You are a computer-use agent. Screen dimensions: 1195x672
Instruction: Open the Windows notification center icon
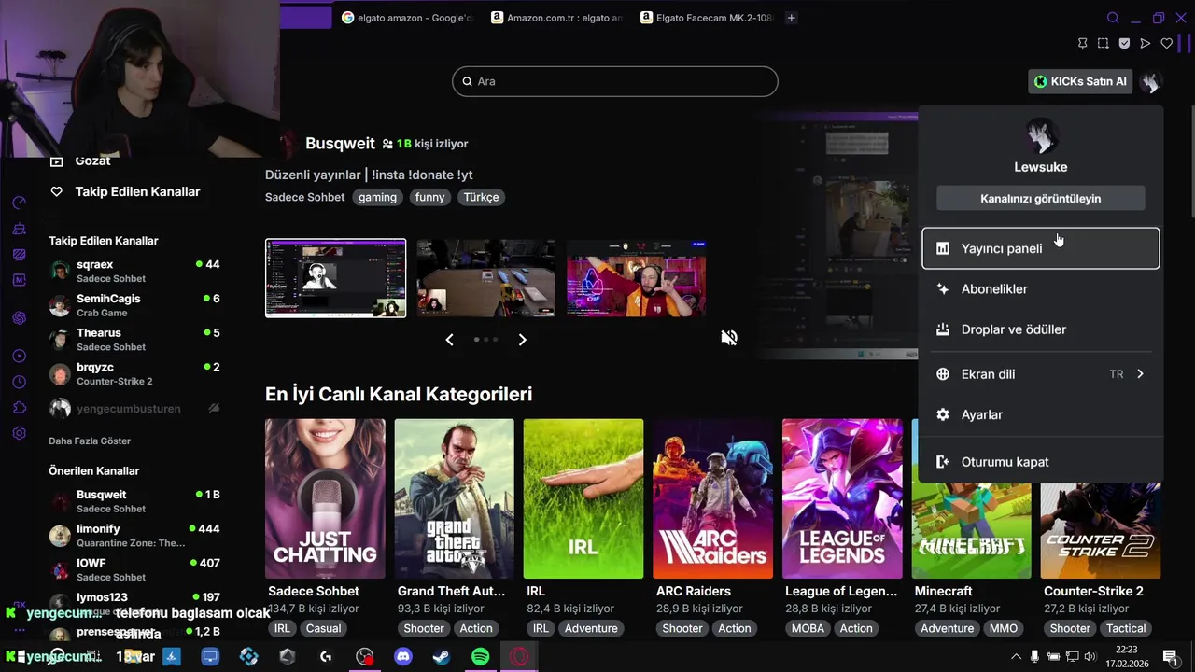coord(1170,656)
